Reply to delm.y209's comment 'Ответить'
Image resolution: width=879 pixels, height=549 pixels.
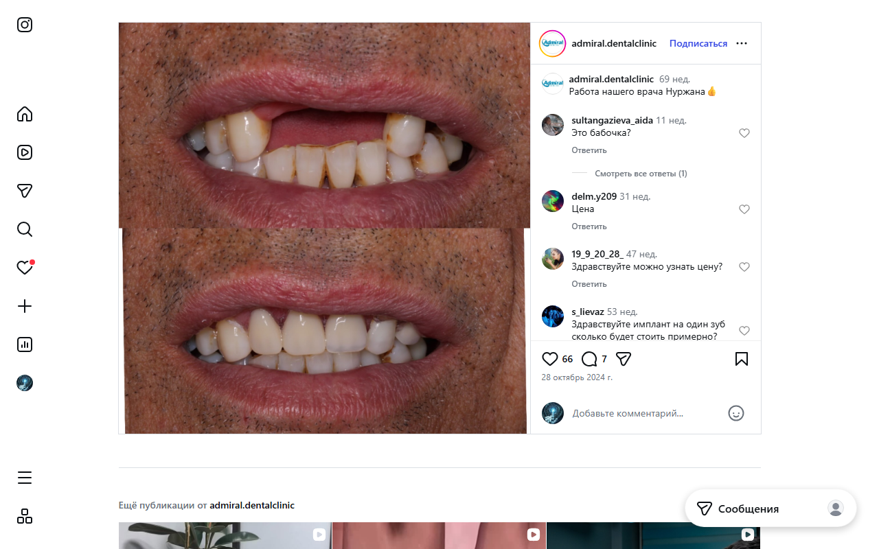(x=589, y=226)
